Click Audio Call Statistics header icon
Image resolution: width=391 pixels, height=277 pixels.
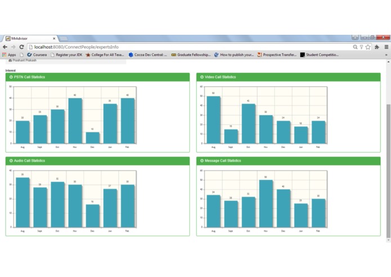click(11, 161)
